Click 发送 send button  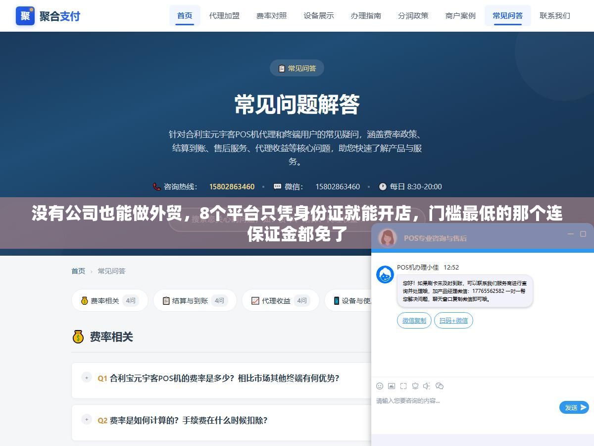pos(574,407)
